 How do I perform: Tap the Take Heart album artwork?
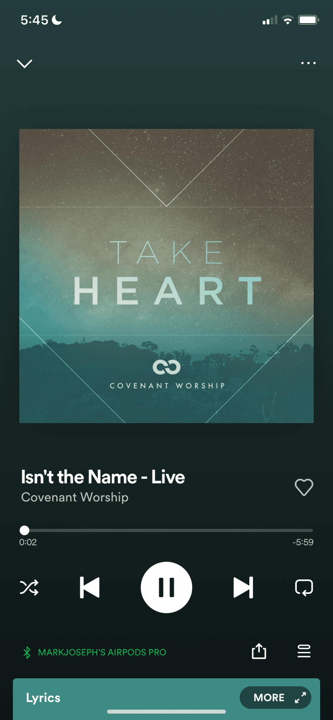166,276
